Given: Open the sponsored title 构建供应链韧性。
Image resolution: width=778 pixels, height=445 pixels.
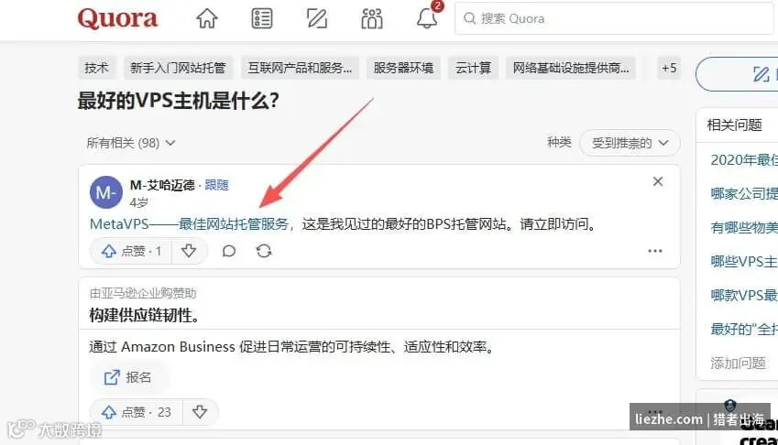Looking at the screenshot, I should [145, 315].
